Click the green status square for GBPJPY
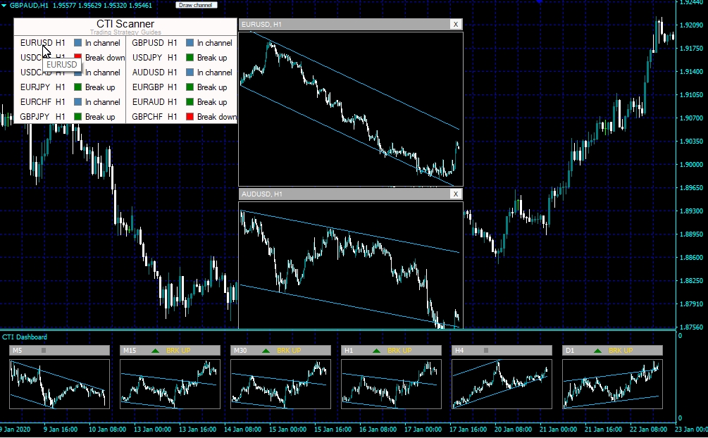This screenshot has height=438, width=708. point(77,116)
